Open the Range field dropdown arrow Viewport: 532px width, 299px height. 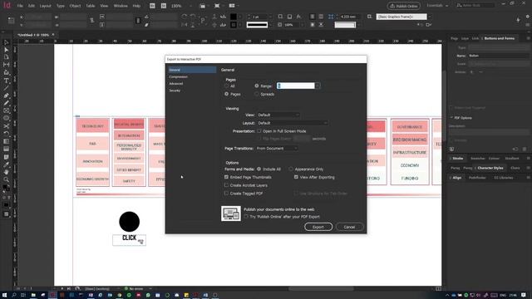(x=318, y=86)
